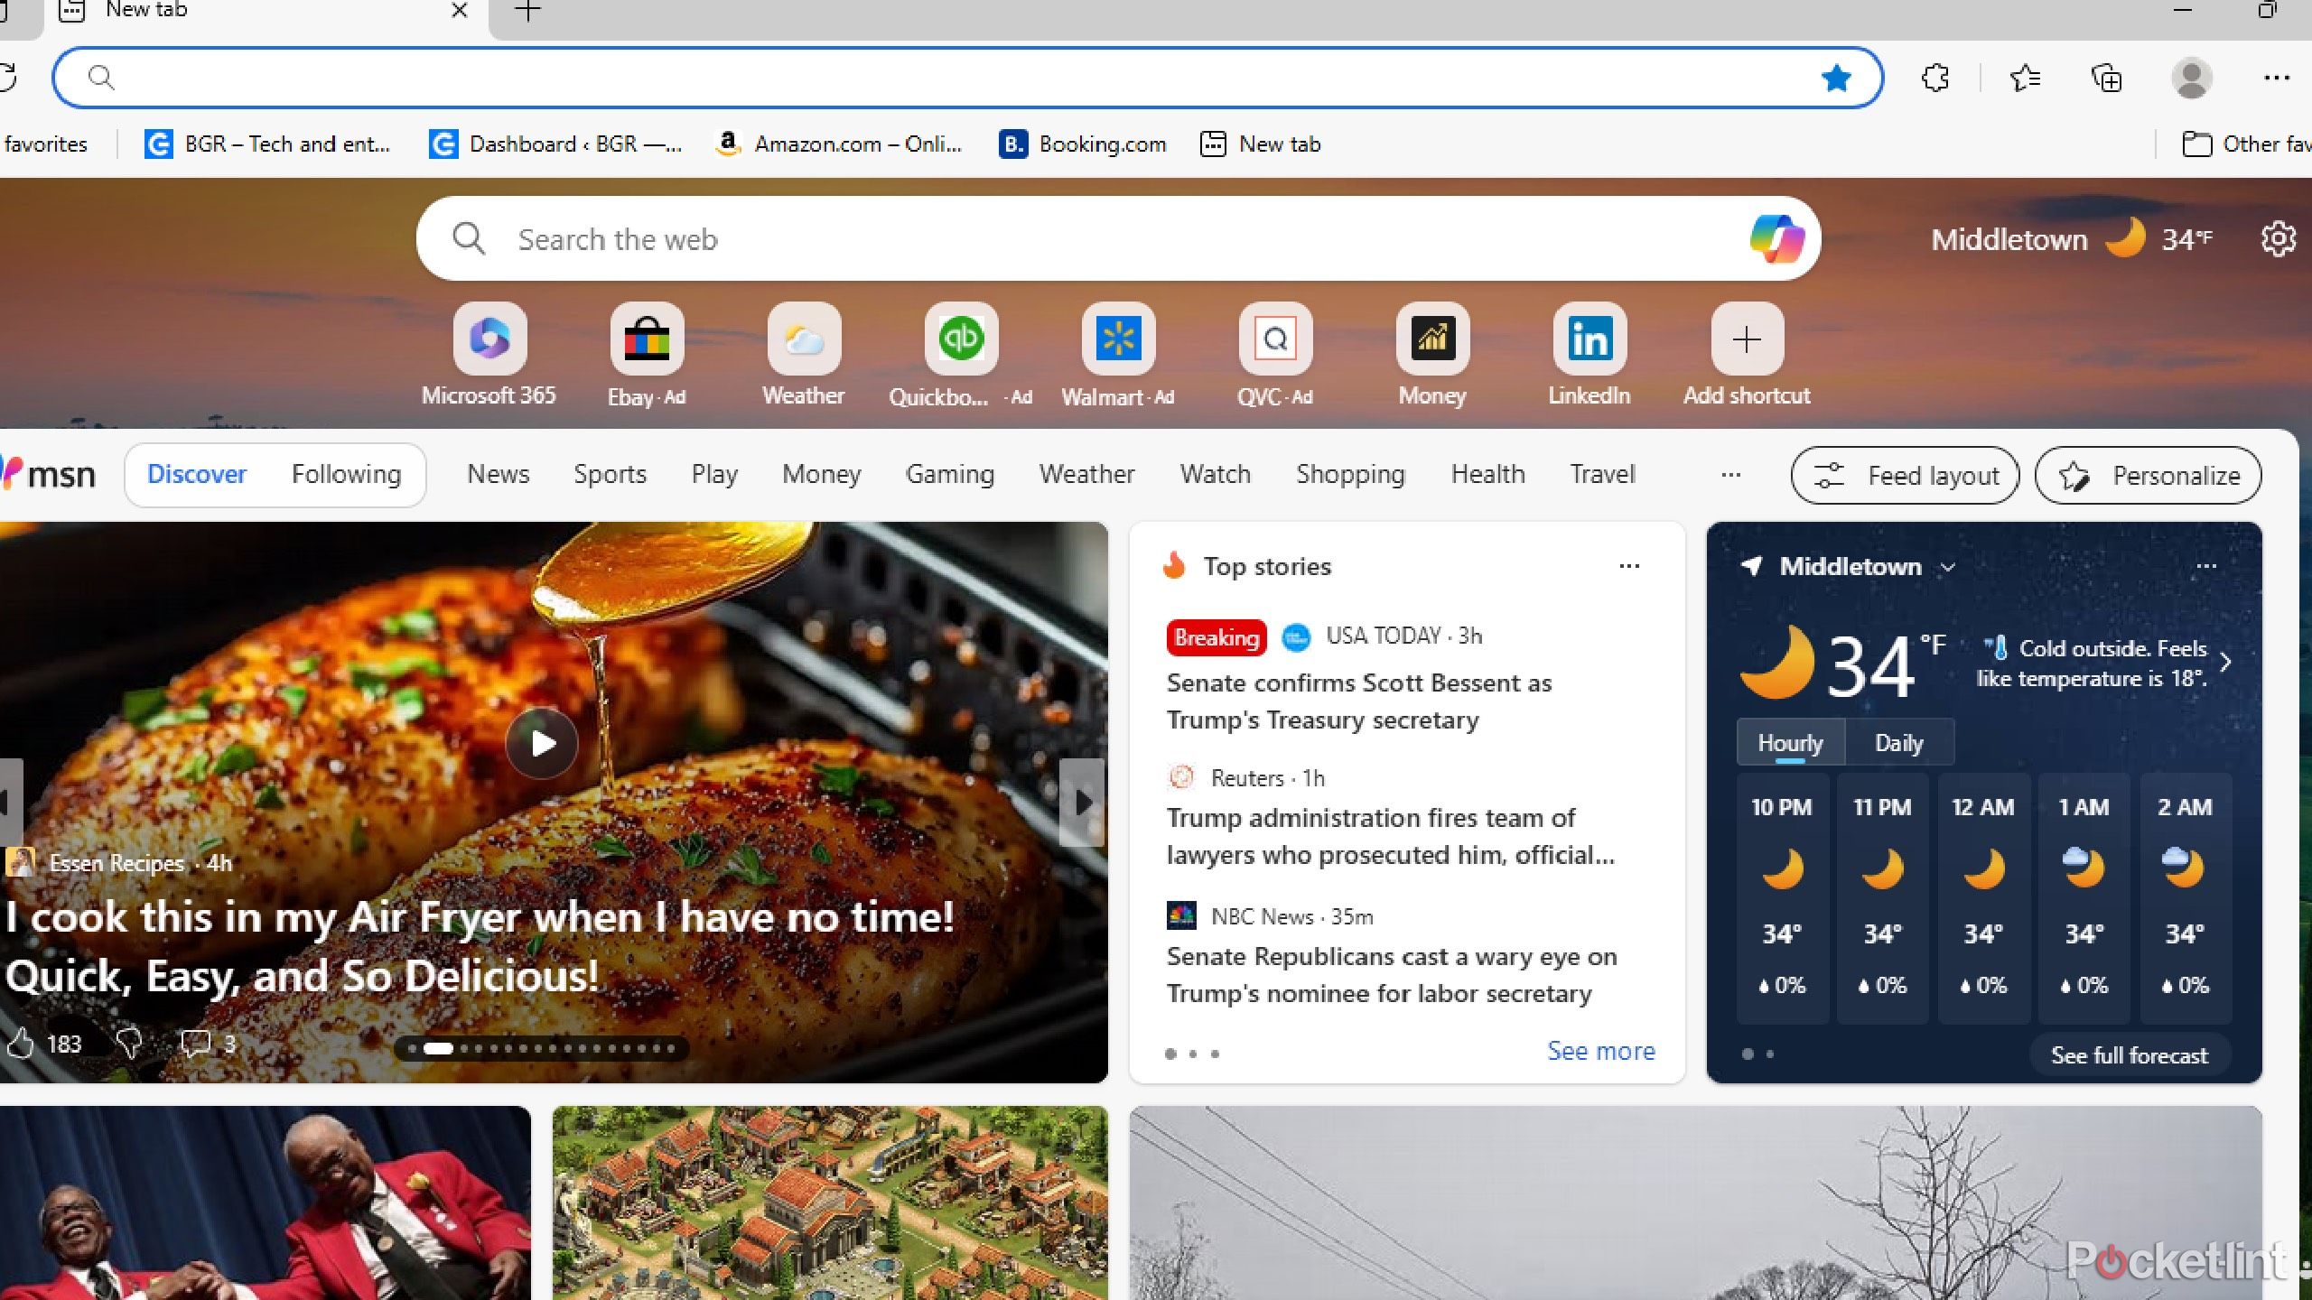Click the Add shortcut icon

tap(1745, 339)
